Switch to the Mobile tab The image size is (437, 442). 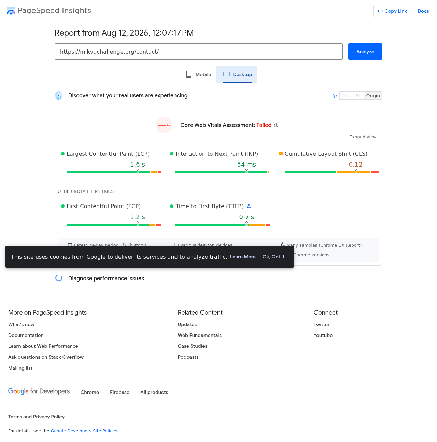tap(198, 74)
